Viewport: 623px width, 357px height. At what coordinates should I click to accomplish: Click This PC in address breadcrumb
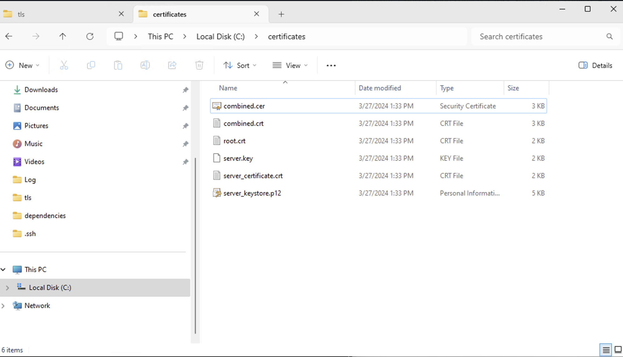click(x=160, y=36)
